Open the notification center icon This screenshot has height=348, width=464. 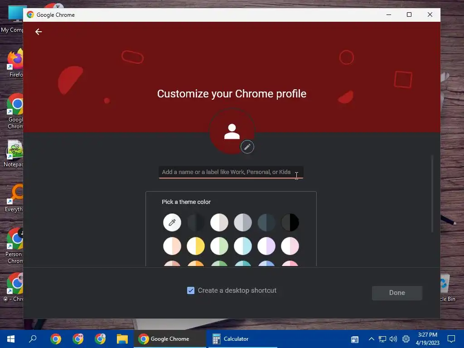pos(451,339)
